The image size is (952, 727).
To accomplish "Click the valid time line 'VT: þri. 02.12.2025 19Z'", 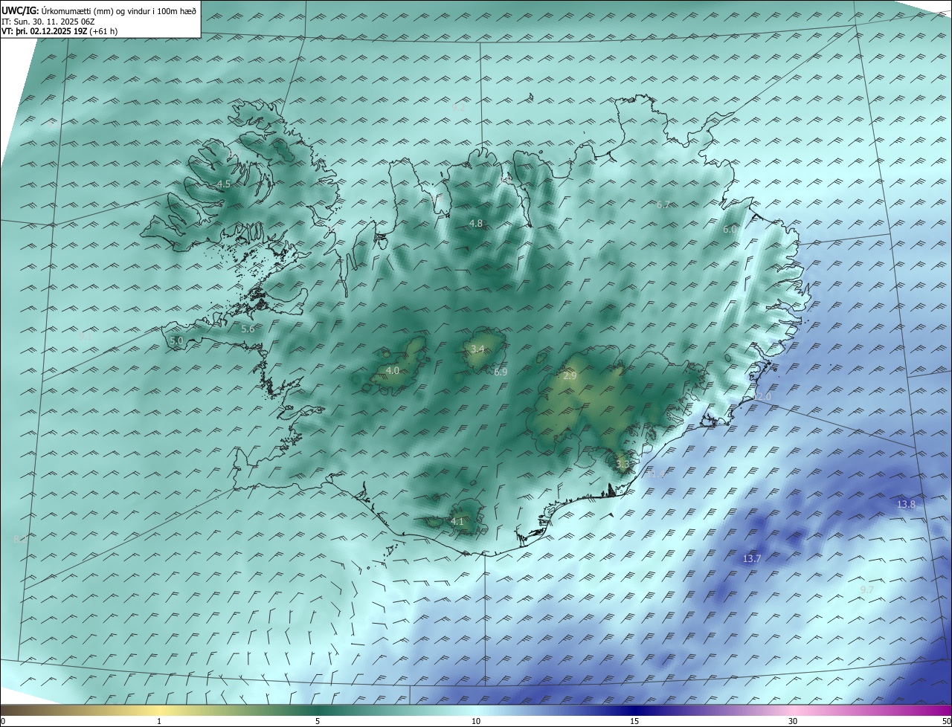I will pos(45,31).
